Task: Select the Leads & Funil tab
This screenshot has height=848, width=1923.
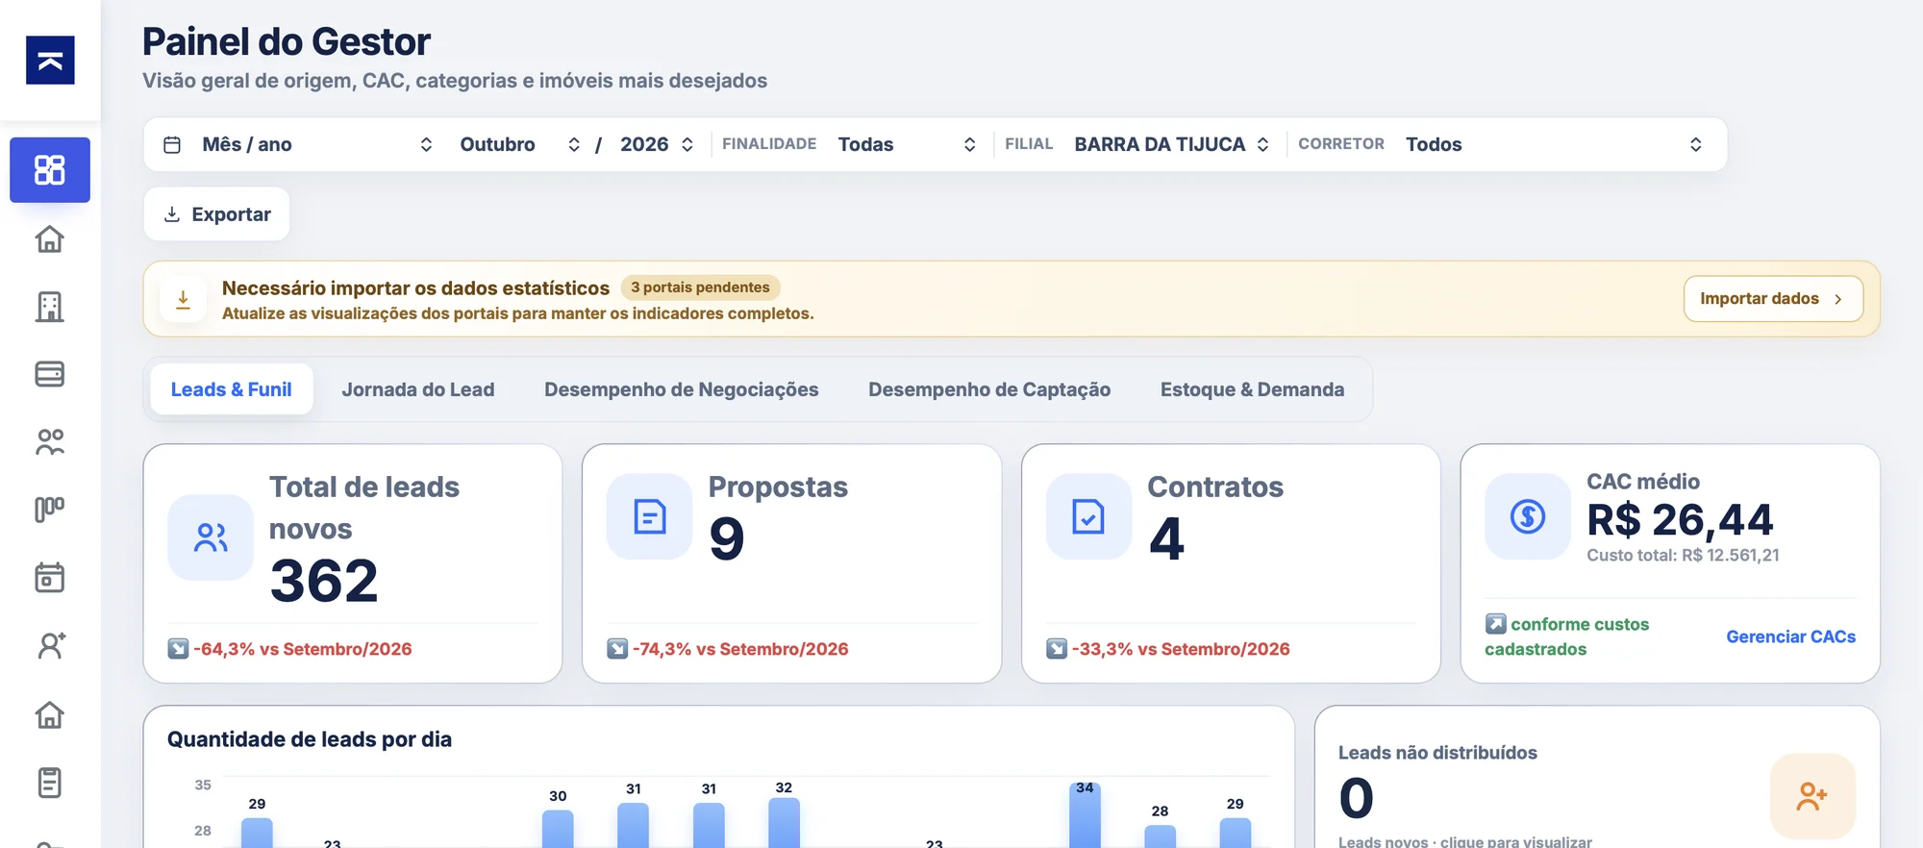Action: point(232,389)
